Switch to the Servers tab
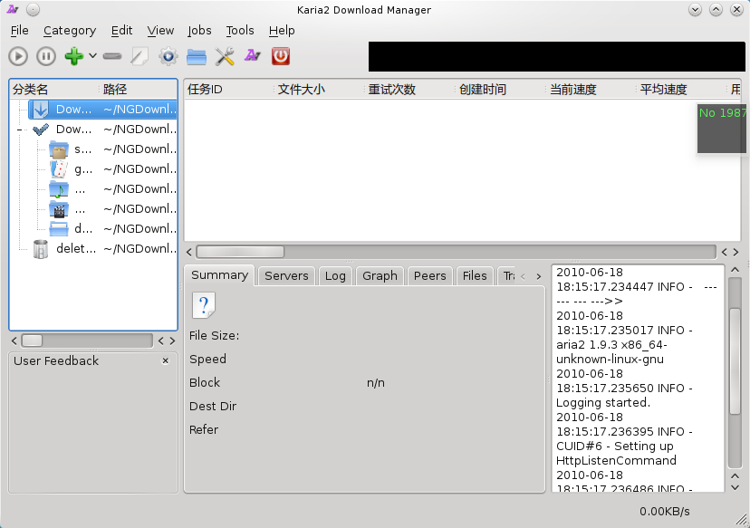Image resolution: width=750 pixels, height=528 pixels. tap(286, 276)
